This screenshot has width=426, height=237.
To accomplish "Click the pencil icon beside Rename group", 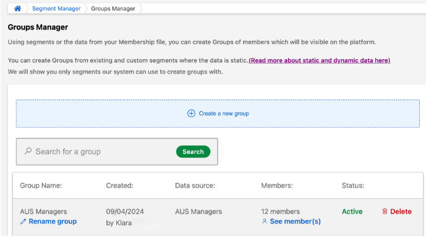I will (23, 222).
